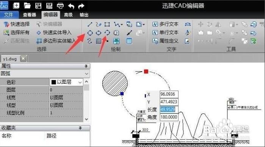Click 单行文本 text tool

165,32
